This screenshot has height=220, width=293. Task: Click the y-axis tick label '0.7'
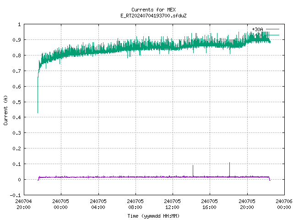click(16, 71)
